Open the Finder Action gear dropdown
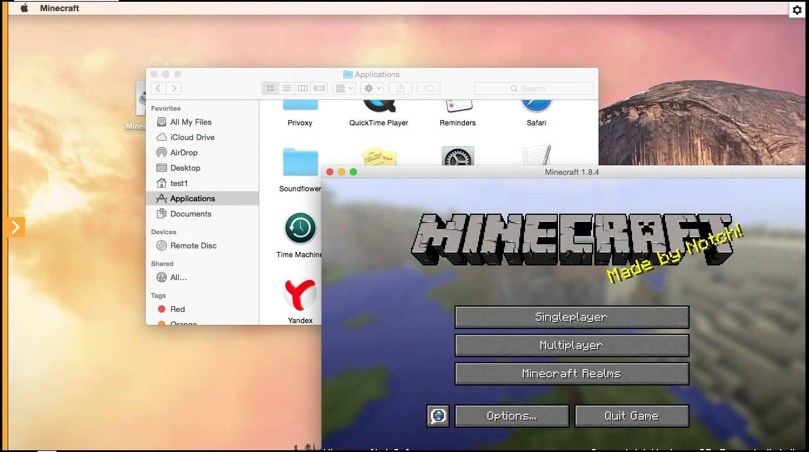The width and height of the screenshot is (809, 452). coord(372,88)
